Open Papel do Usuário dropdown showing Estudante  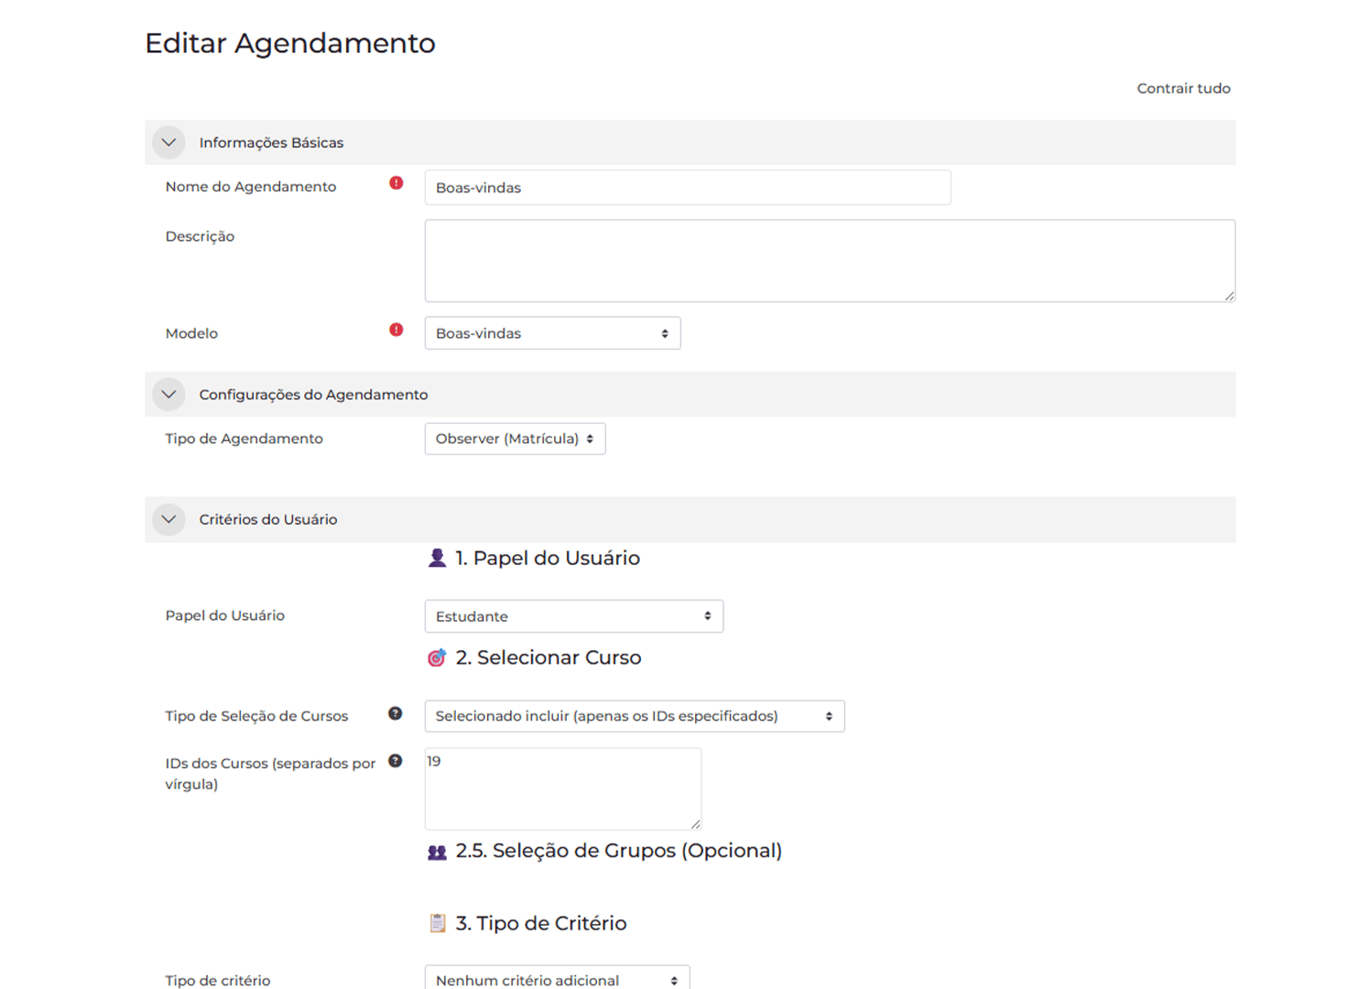point(573,616)
